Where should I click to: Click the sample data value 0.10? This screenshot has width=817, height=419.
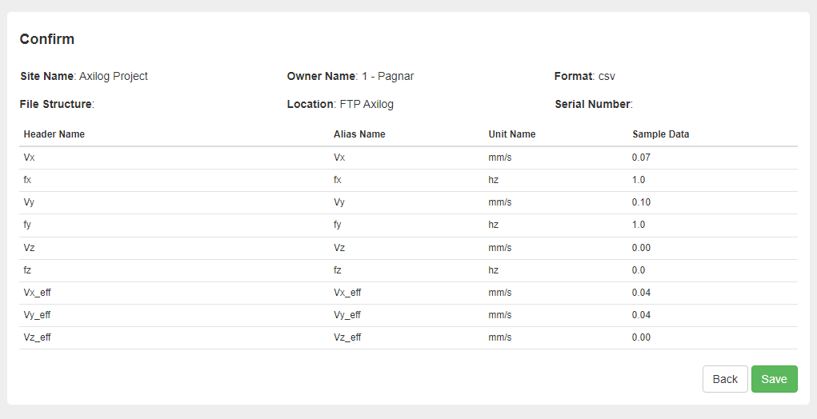pyautogui.click(x=641, y=202)
